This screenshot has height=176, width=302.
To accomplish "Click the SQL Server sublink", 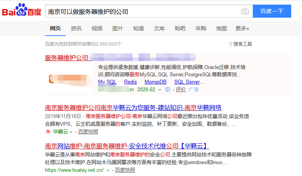I will point(187,82).
